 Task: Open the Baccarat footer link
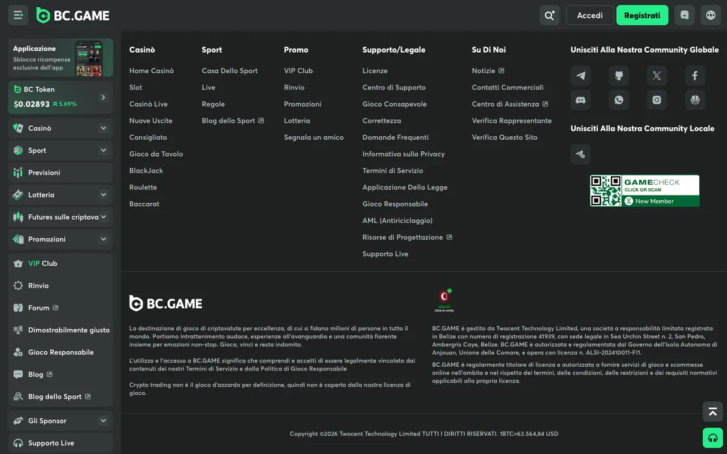144,204
